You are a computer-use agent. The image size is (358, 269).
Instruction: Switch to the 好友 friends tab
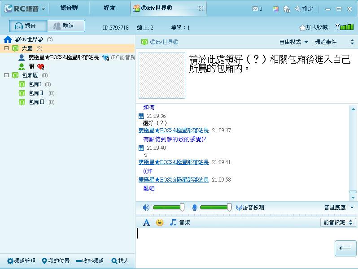[109, 9]
